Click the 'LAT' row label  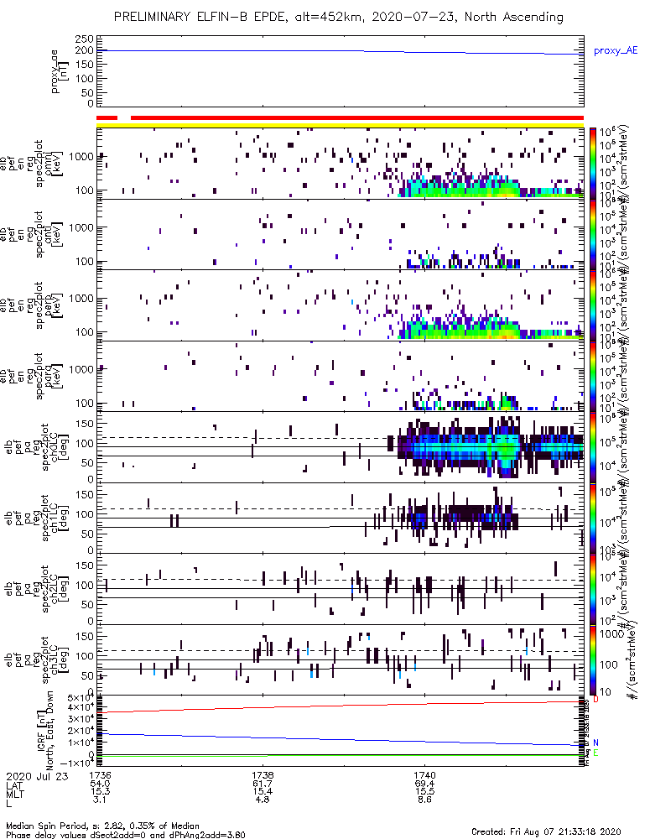pos(14,784)
